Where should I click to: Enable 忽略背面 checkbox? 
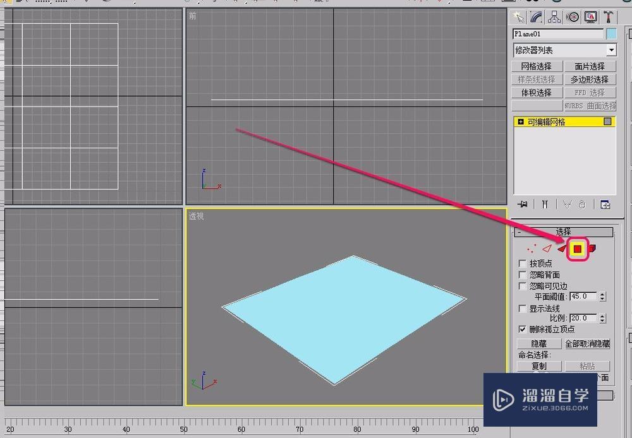point(523,275)
